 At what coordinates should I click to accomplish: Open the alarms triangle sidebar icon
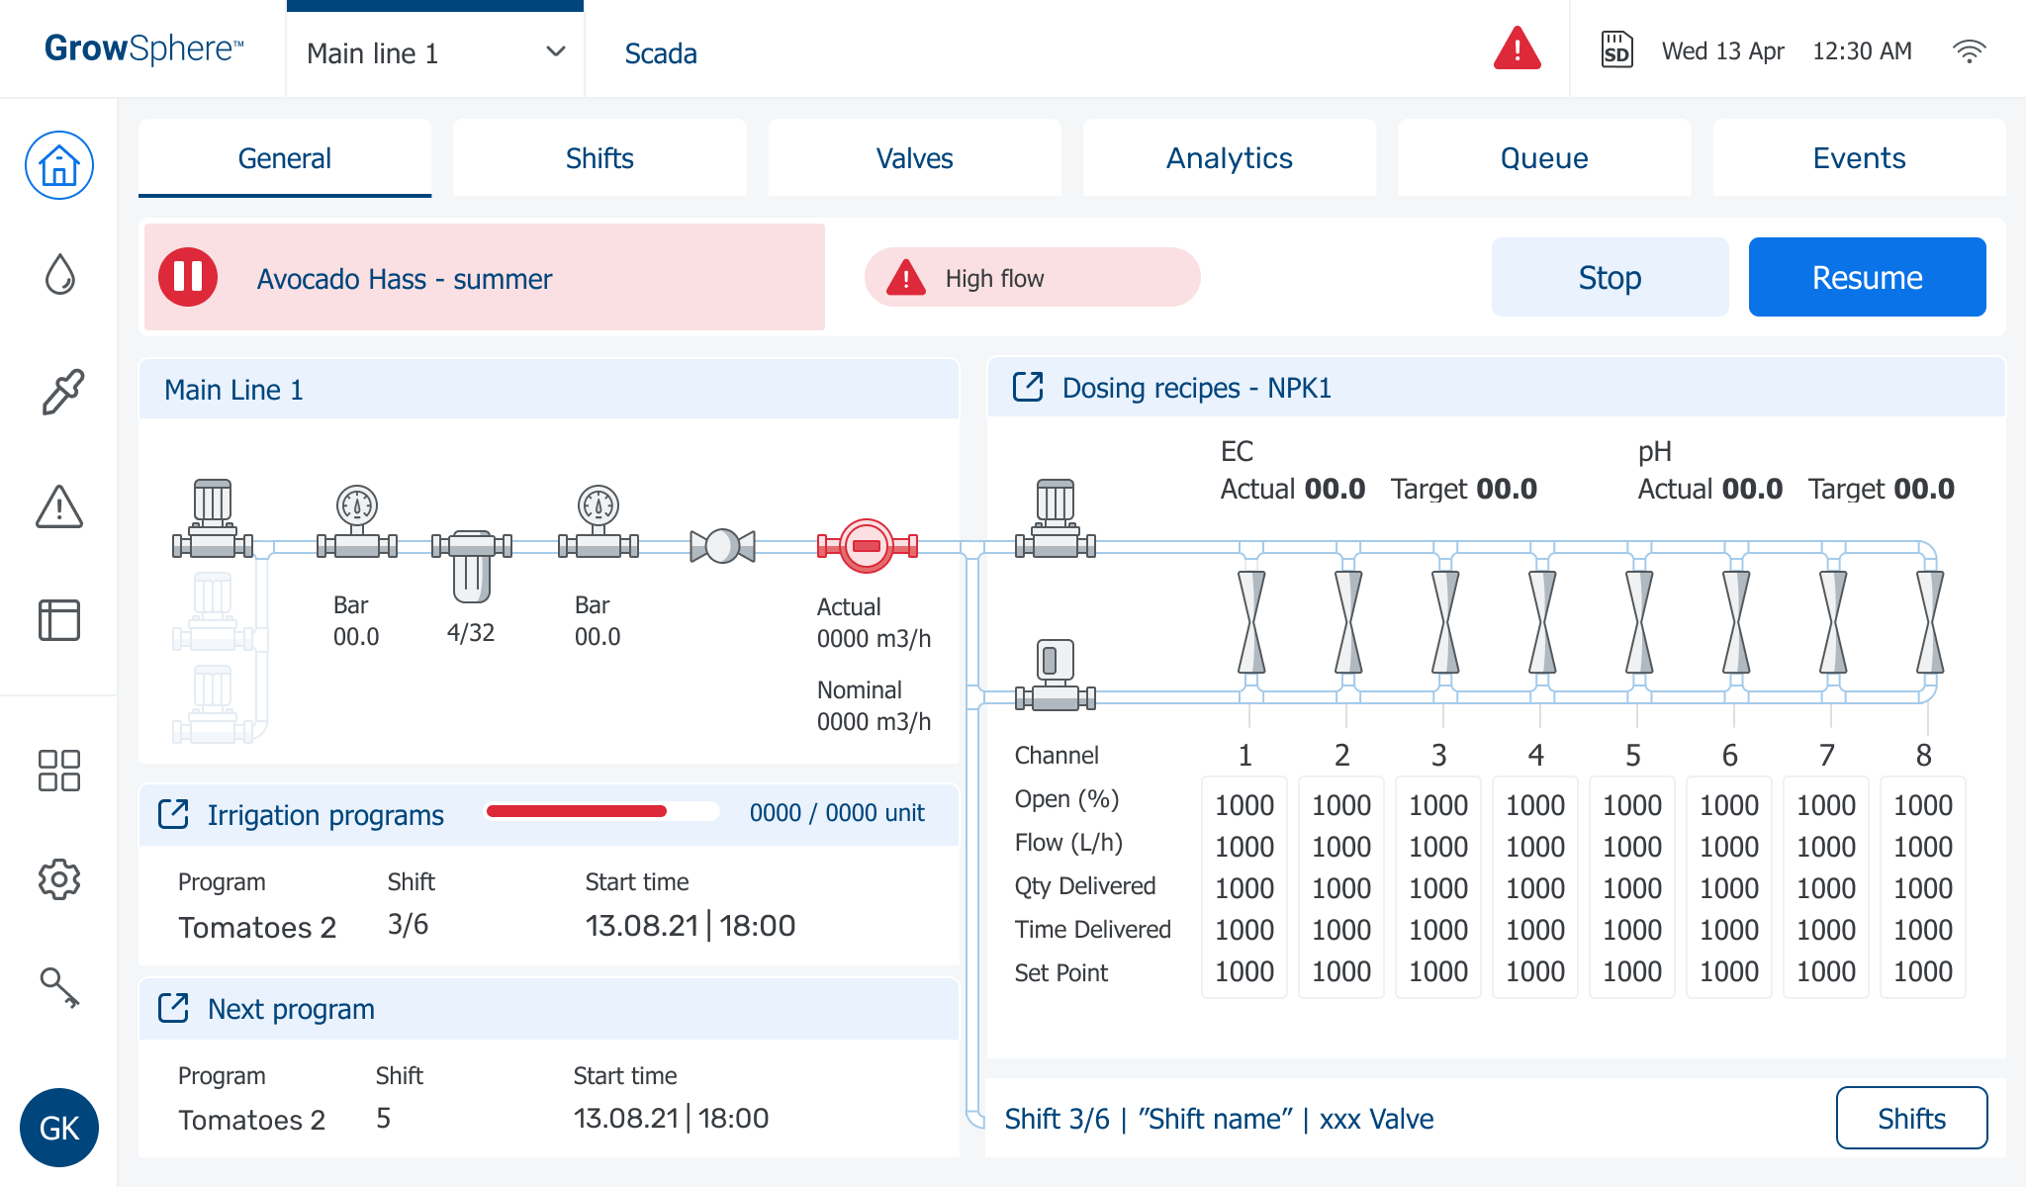tap(59, 505)
